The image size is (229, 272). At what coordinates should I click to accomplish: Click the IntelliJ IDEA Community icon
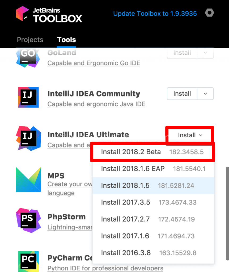[28, 97]
